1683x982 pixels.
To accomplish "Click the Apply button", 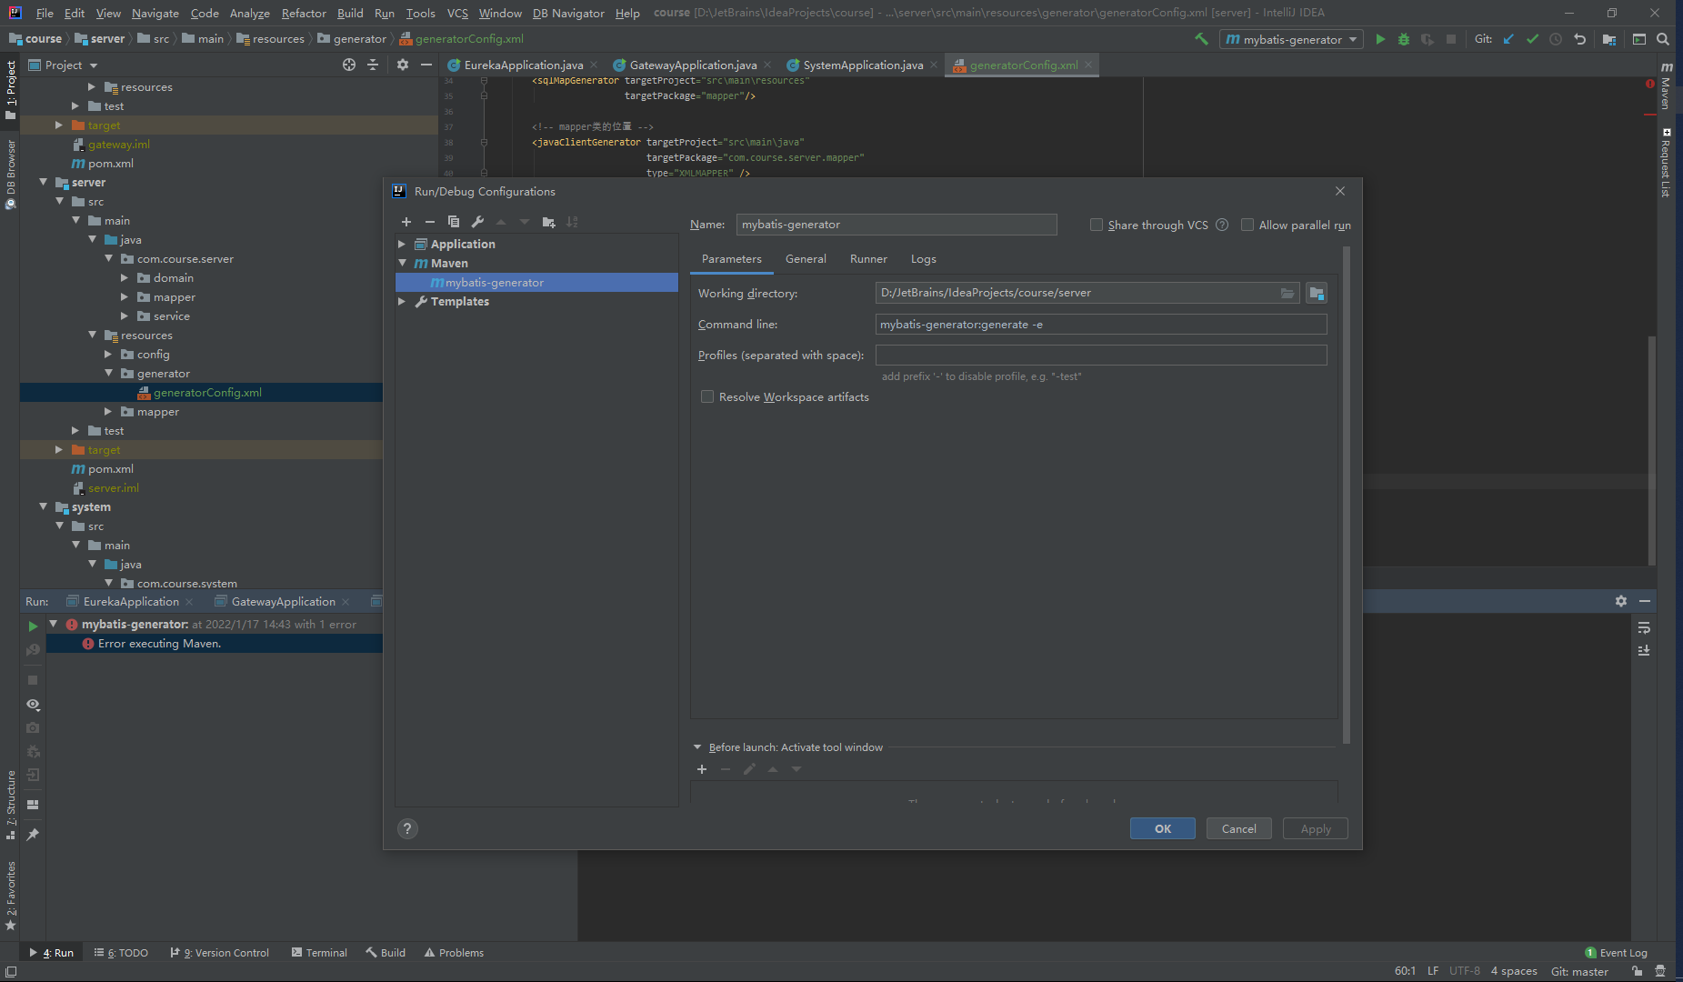I will click(x=1316, y=828).
